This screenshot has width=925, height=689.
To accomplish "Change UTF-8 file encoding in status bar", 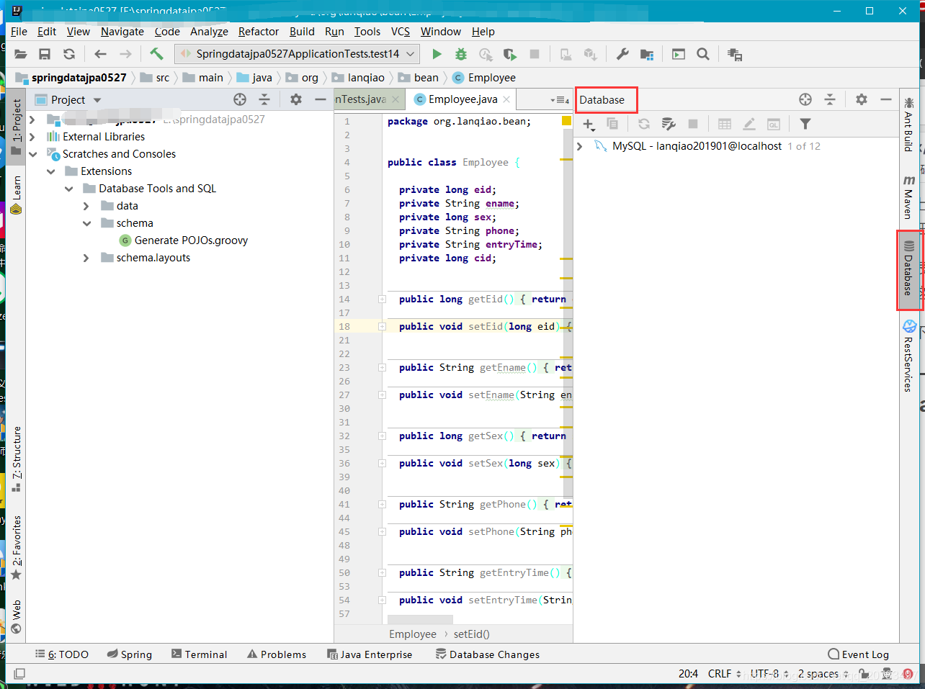I will tap(769, 674).
